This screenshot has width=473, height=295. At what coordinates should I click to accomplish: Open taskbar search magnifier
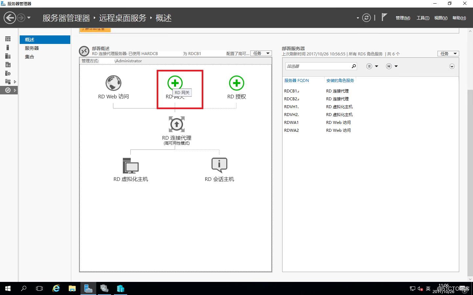pyautogui.click(x=24, y=288)
